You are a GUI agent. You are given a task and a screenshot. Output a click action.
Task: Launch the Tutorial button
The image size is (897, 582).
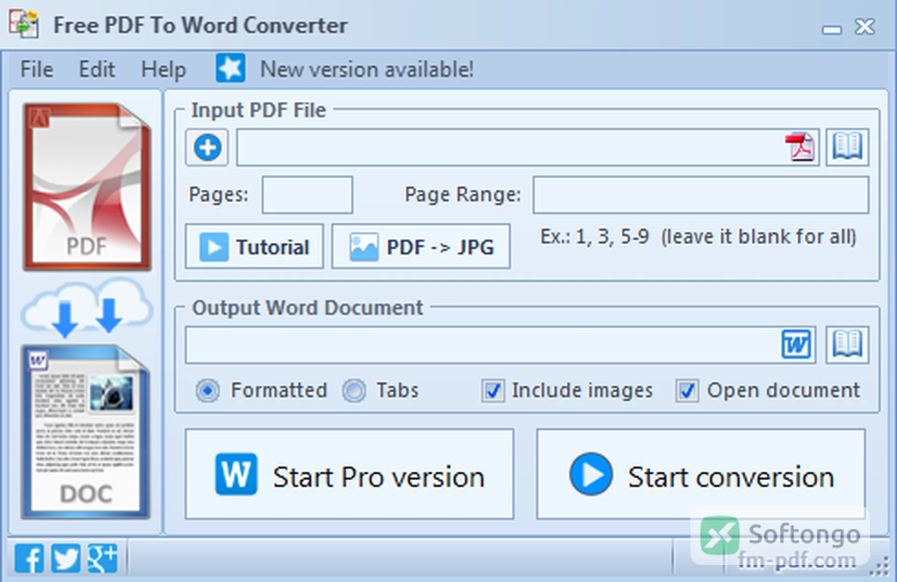coord(254,246)
